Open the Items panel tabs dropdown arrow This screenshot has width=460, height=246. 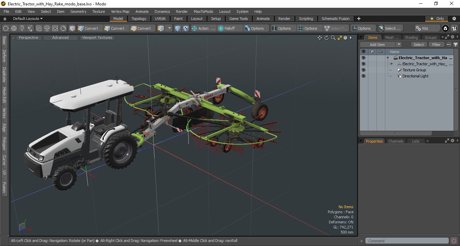[x=442, y=38]
